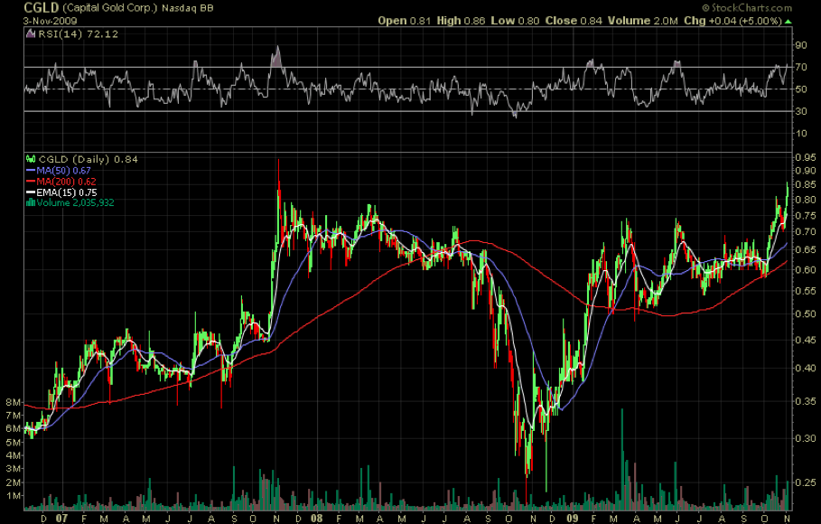
Task: Select the 09 year marker on the time axis
Action: 573,519
